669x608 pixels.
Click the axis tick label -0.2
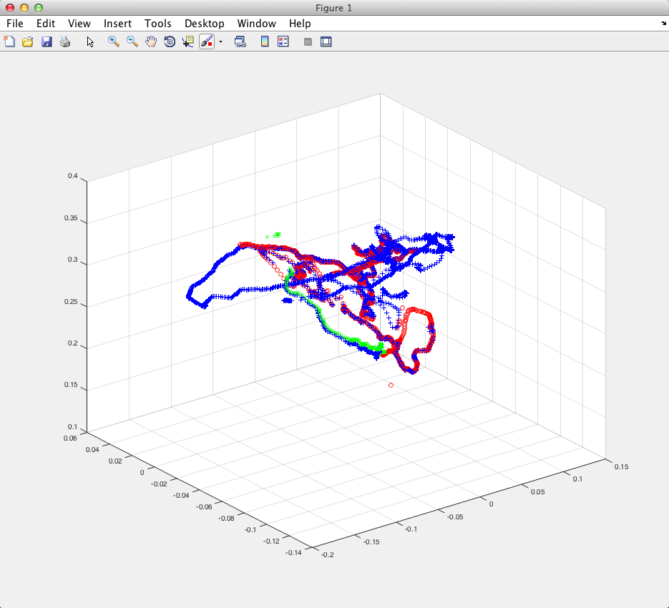click(x=327, y=554)
